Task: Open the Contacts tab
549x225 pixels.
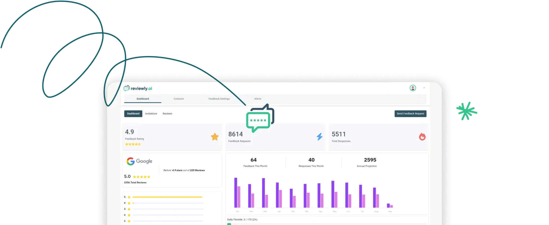Action: [179, 99]
